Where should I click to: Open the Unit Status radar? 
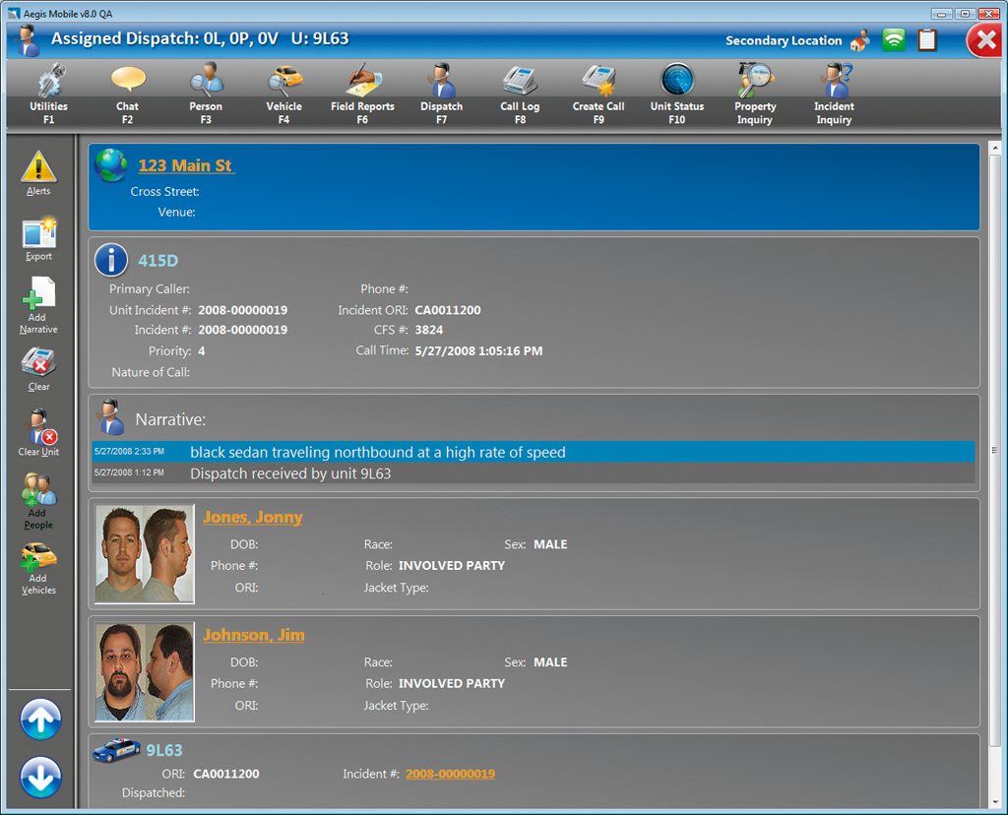coord(676,82)
